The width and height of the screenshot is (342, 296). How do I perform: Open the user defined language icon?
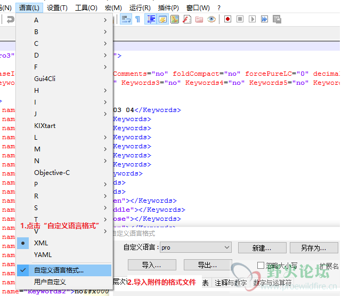(162, 19)
